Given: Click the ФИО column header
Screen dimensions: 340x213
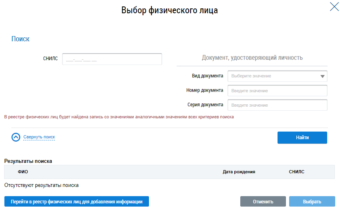Looking at the screenshot, I should pos(23,172).
